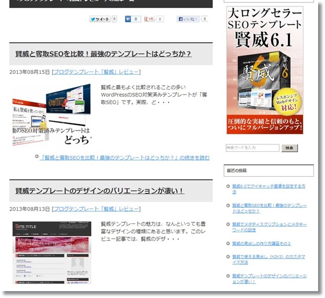This screenshot has width=325, height=298.
Task: Focus the 検索ワードを入力 search field
Action: pyautogui.click(x=253, y=148)
